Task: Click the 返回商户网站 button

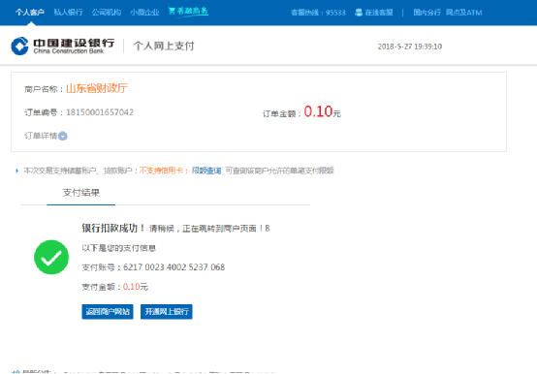Action: (108, 312)
